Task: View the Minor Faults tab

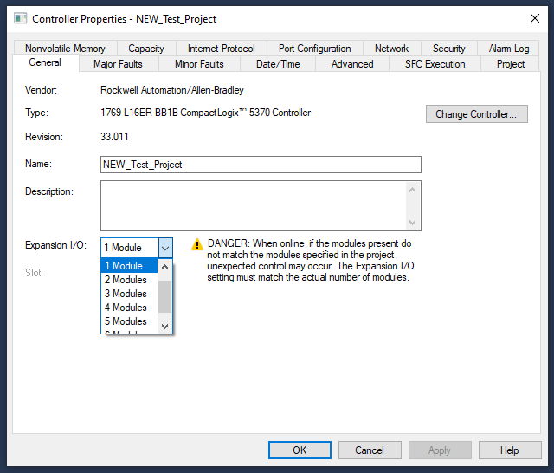Action: pos(199,64)
